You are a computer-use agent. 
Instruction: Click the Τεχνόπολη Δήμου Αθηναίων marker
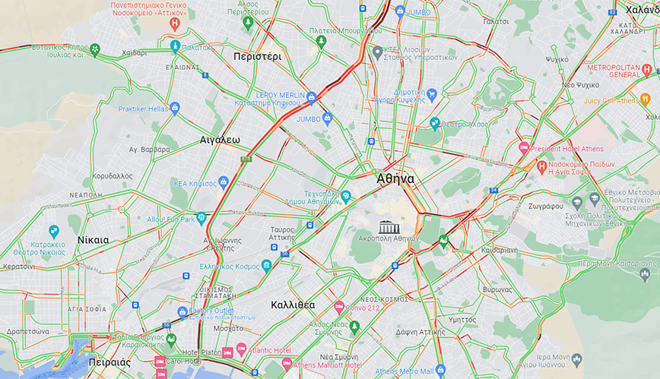point(345,197)
